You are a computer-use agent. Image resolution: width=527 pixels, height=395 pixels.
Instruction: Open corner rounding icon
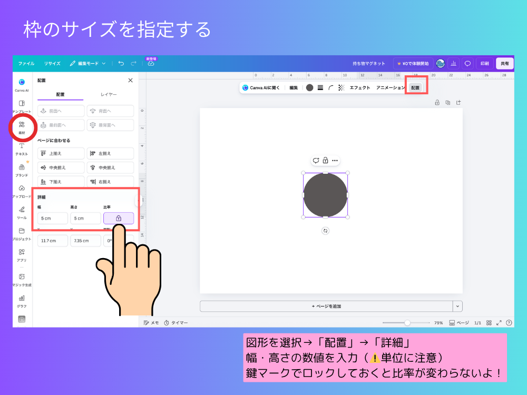pyautogui.click(x=331, y=87)
